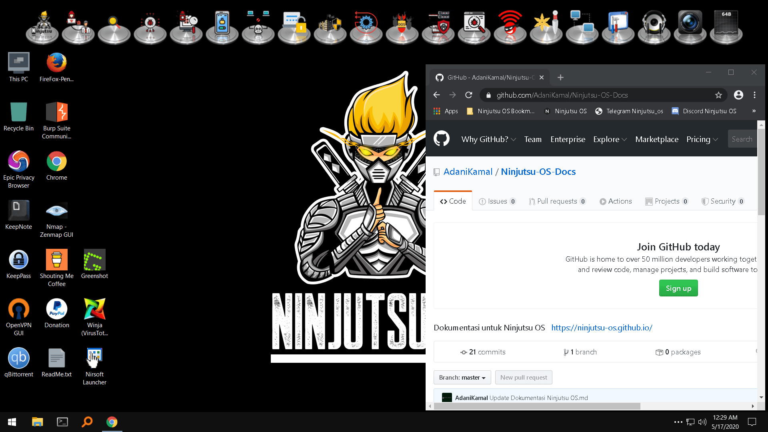The width and height of the screenshot is (768, 432).
Task: Switch to the Security tab
Action: (723, 201)
